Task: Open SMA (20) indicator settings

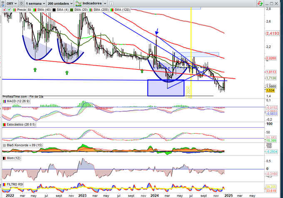Action: 81,10
